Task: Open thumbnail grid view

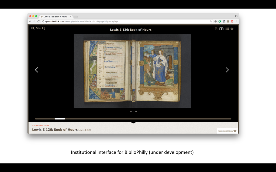Action: (227, 29)
